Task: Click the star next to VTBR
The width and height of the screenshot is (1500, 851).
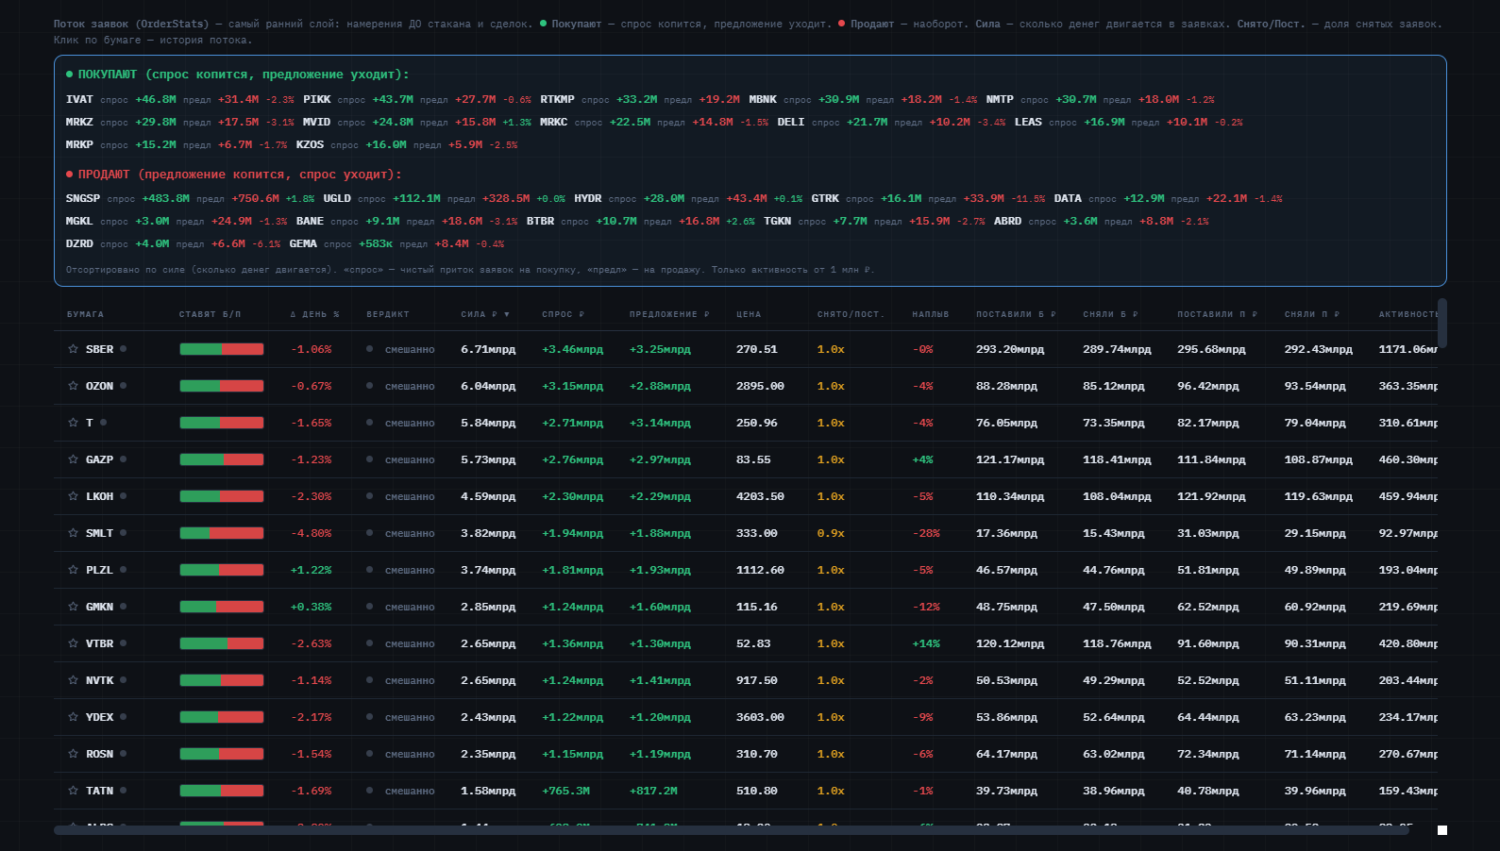Action: (x=73, y=643)
